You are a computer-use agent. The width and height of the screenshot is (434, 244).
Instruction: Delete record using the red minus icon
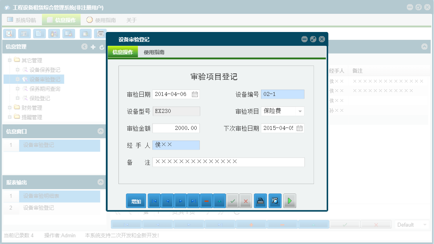[207, 201]
